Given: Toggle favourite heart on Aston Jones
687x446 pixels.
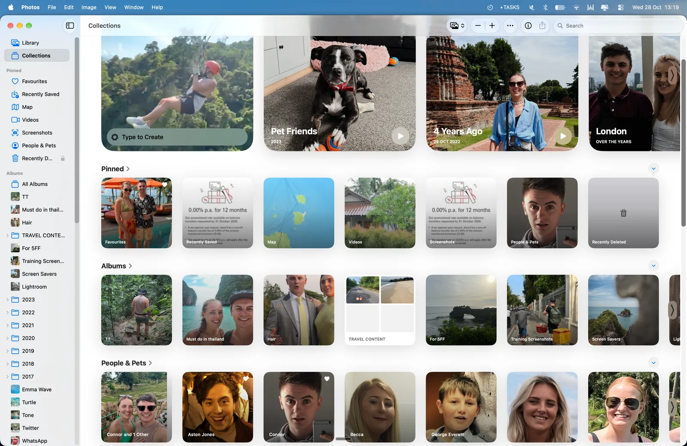Looking at the screenshot, I should pyautogui.click(x=246, y=379).
